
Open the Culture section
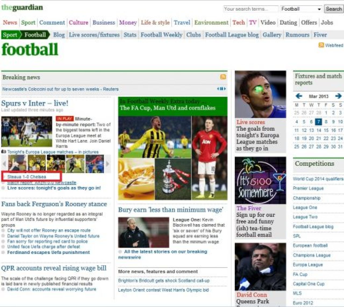[x=78, y=23]
